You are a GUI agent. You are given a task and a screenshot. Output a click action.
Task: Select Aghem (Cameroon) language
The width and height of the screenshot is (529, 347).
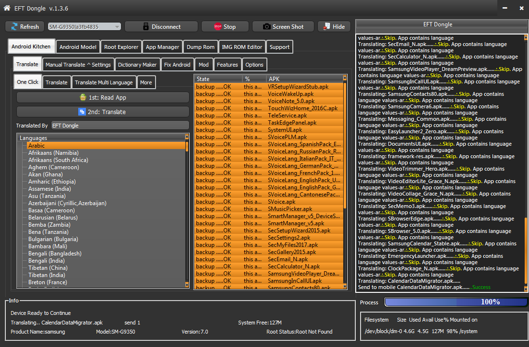[54, 167]
